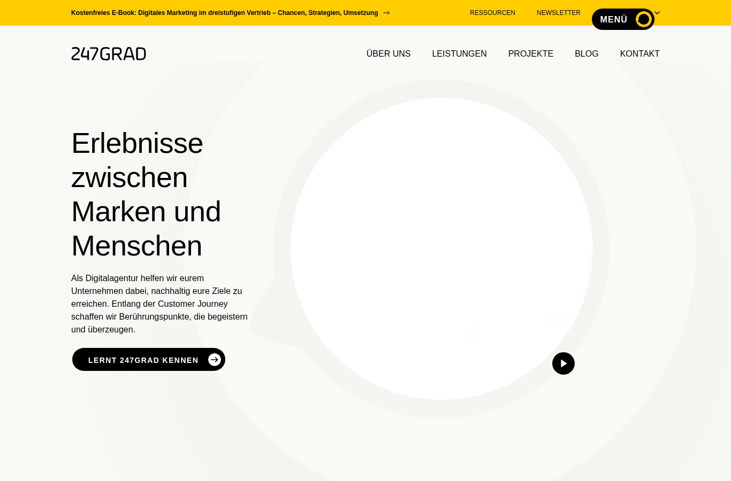Open the MENÜ button
The width and height of the screenshot is (731, 481).
623,19
